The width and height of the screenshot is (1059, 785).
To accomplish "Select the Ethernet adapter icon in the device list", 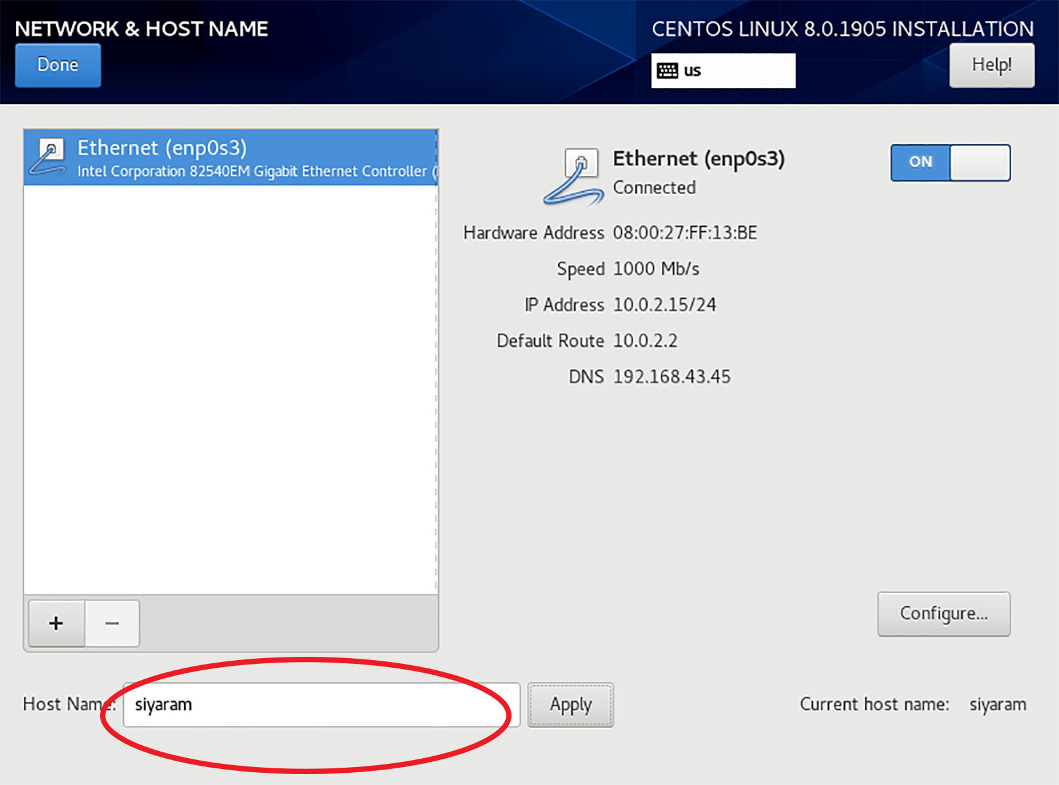I will pyautogui.click(x=50, y=156).
